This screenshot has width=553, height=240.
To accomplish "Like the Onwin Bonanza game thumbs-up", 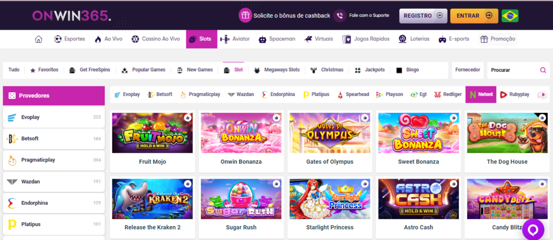I will point(277,118).
